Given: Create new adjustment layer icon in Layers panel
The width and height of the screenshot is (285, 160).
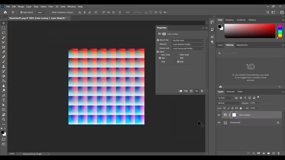Looking at the screenshot, I should pos(264,153).
